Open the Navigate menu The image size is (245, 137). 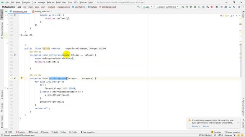point(26,2)
